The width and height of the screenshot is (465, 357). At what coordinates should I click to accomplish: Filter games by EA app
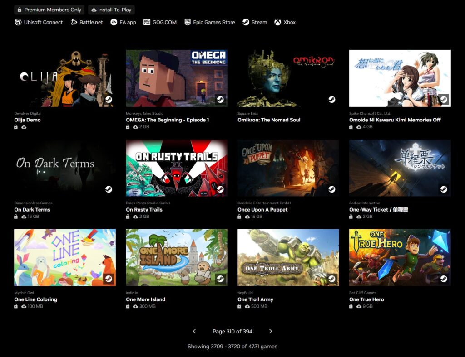pyautogui.click(x=123, y=22)
